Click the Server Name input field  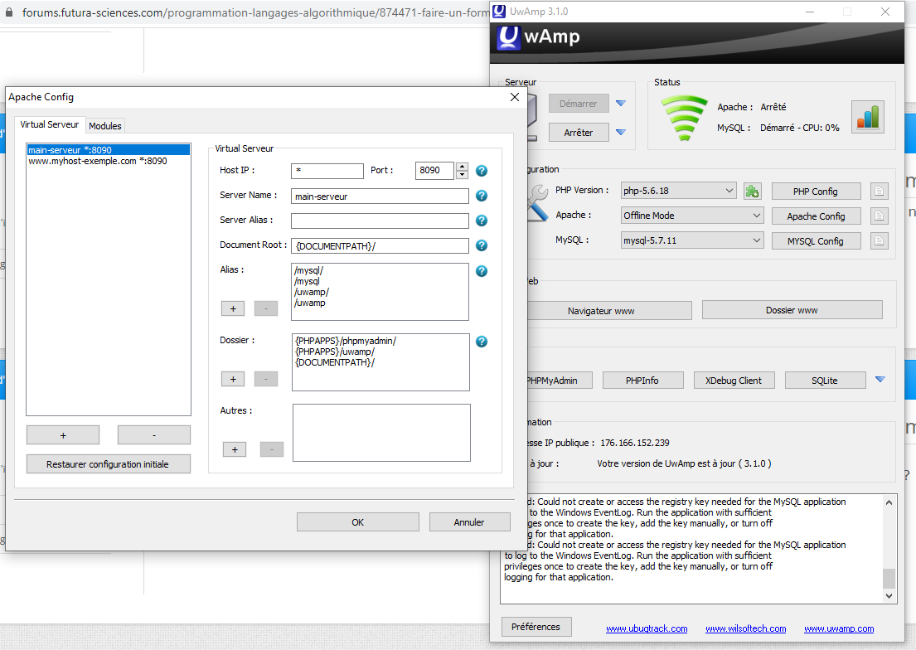point(380,196)
